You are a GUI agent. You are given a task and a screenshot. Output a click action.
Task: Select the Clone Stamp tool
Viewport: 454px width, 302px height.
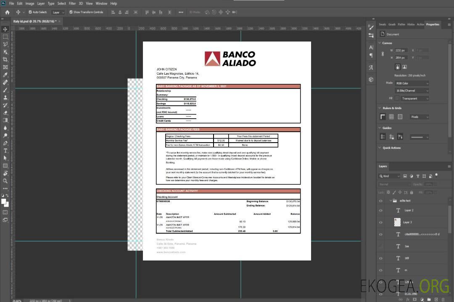pos(5,98)
